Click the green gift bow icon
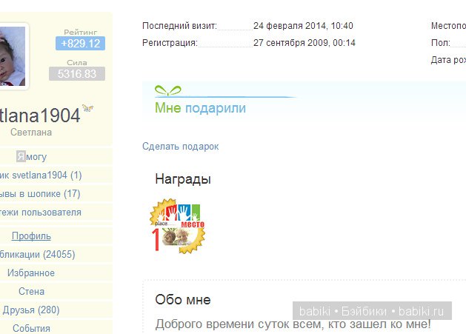Screen dimensions: 466x334 point(168,90)
